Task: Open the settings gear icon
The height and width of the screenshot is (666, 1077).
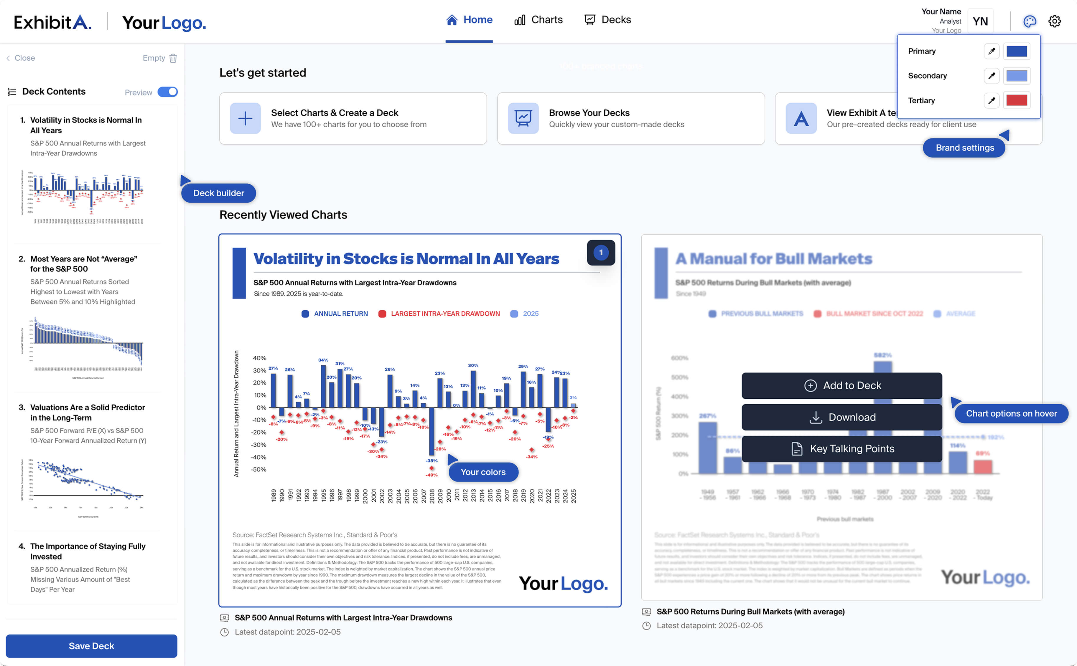Action: (x=1055, y=21)
